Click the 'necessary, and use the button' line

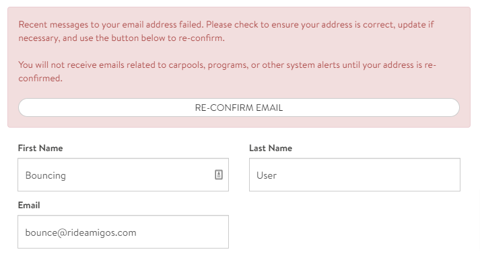coord(122,38)
